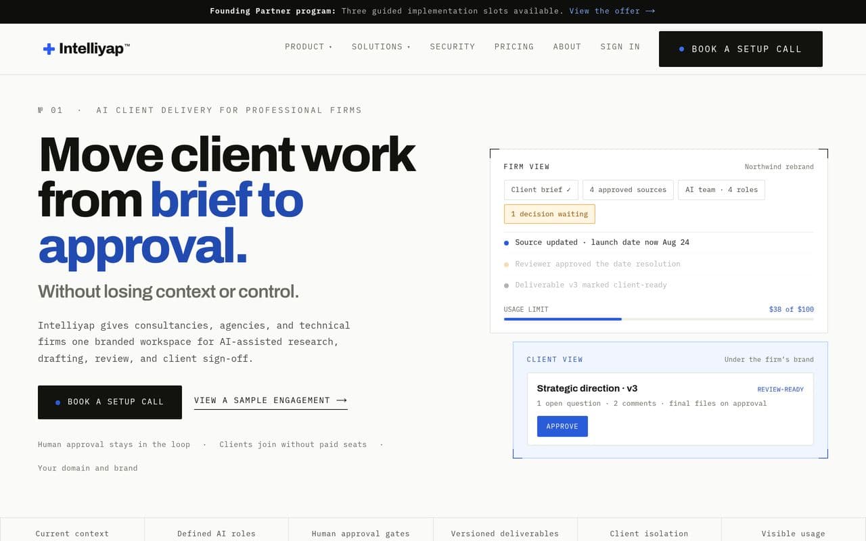Click the CLIENT VIEW panel heading
866x541 pixels.
pyautogui.click(x=555, y=359)
